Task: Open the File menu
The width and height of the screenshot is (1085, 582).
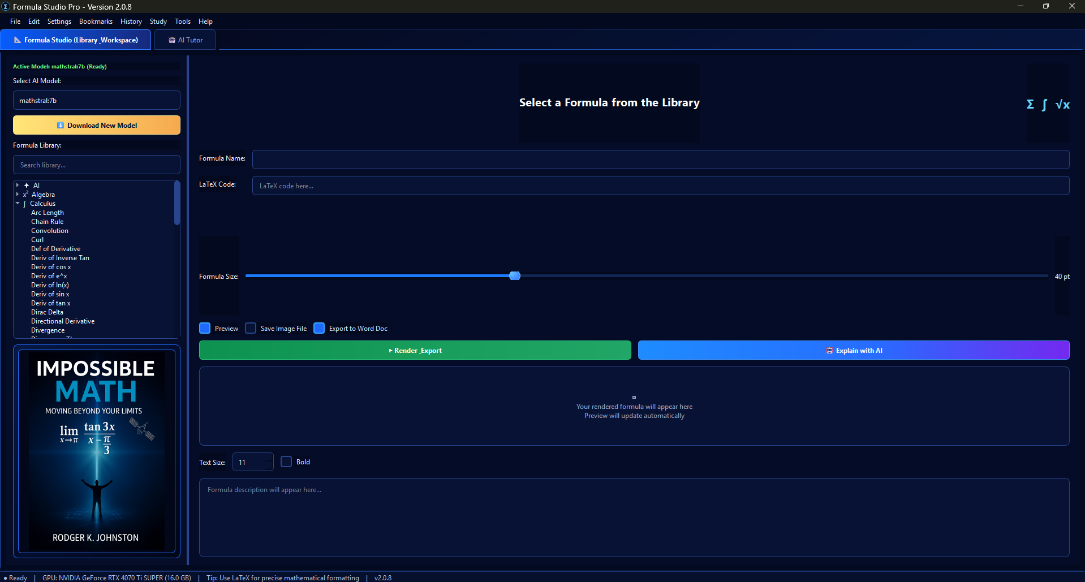Action: pos(15,21)
